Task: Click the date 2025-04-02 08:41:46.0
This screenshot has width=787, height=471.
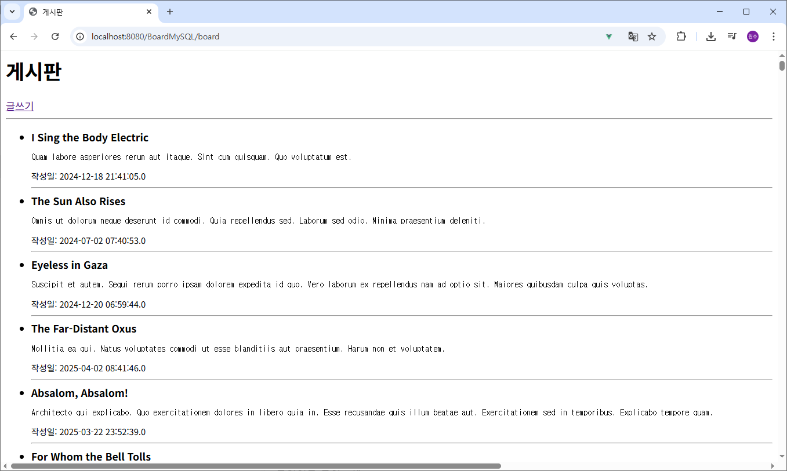Action: click(x=103, y=368)
